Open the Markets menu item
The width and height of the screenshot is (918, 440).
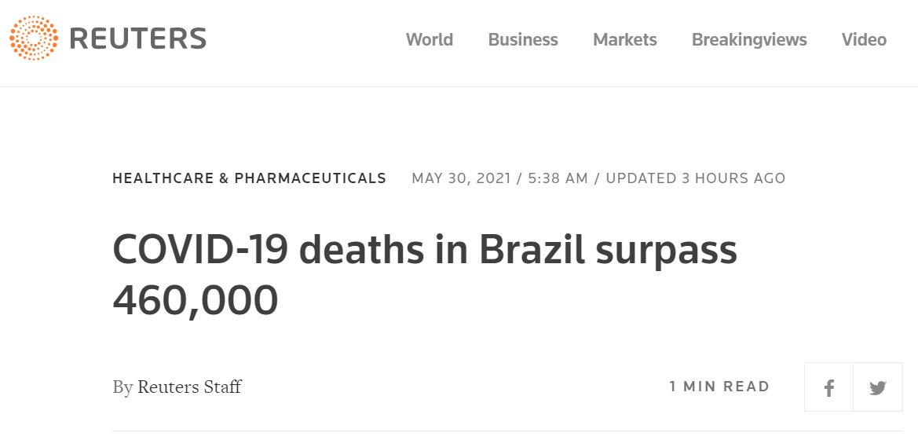[625, 39]
